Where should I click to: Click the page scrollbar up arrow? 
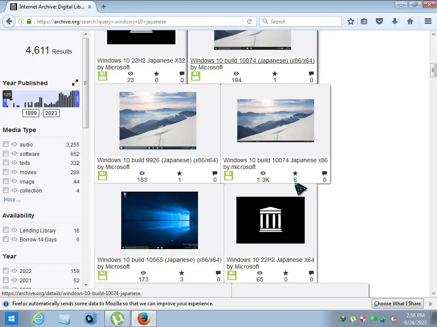[x=434, y=34]
